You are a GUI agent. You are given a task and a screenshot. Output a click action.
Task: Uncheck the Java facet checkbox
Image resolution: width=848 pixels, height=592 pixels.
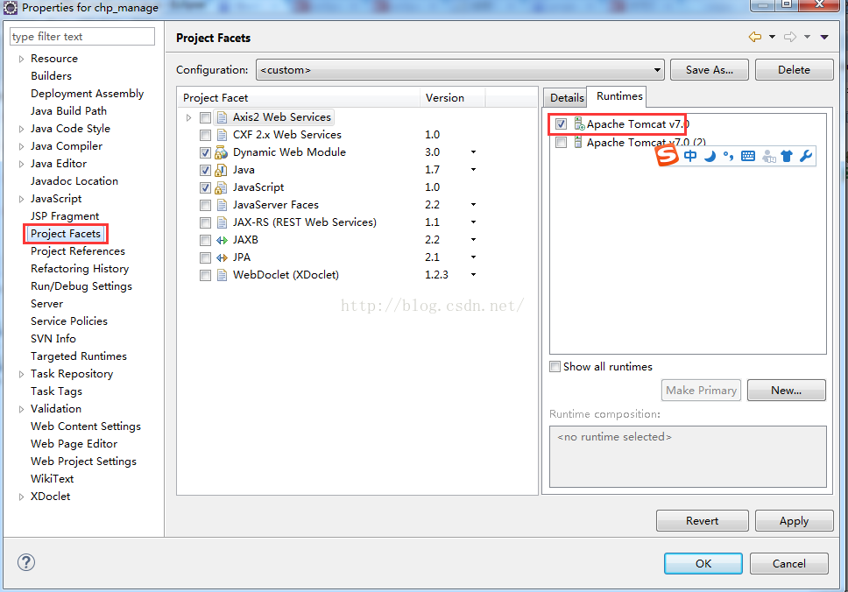click(x=205, y=170)
